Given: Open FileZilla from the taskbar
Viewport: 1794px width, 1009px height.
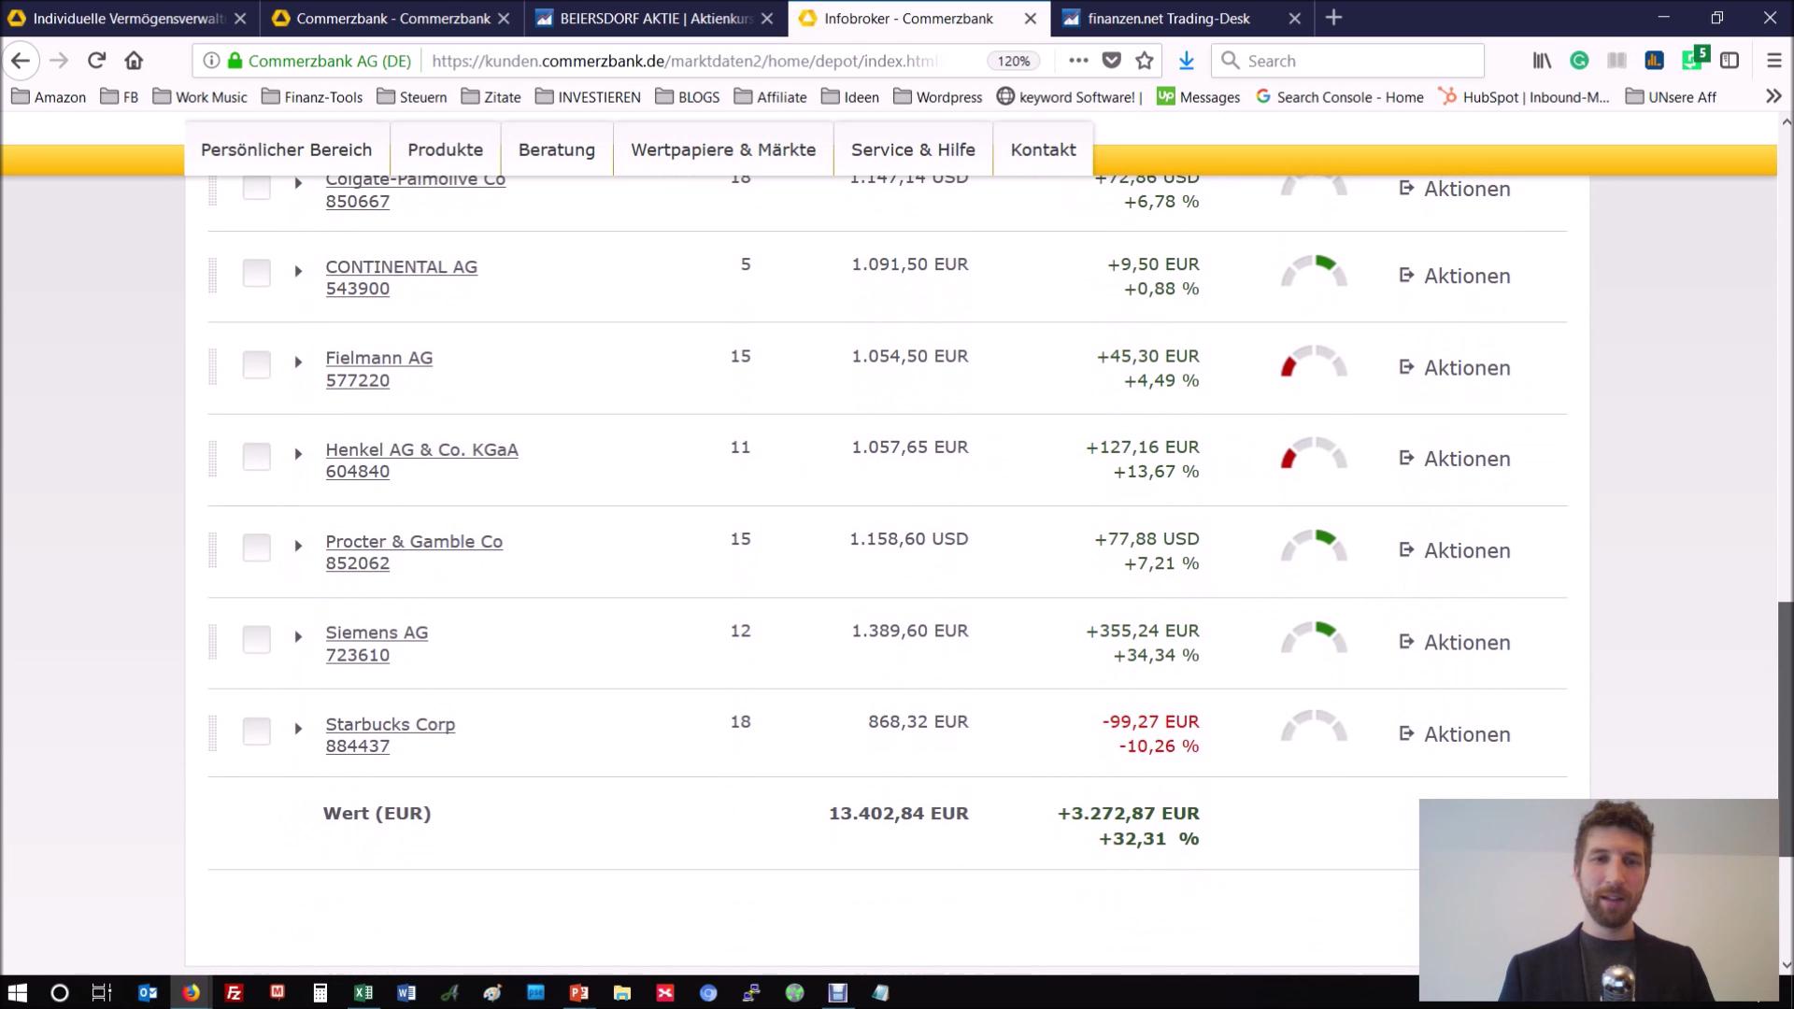Looking at the screenshot, I should (x=234, y=992).
